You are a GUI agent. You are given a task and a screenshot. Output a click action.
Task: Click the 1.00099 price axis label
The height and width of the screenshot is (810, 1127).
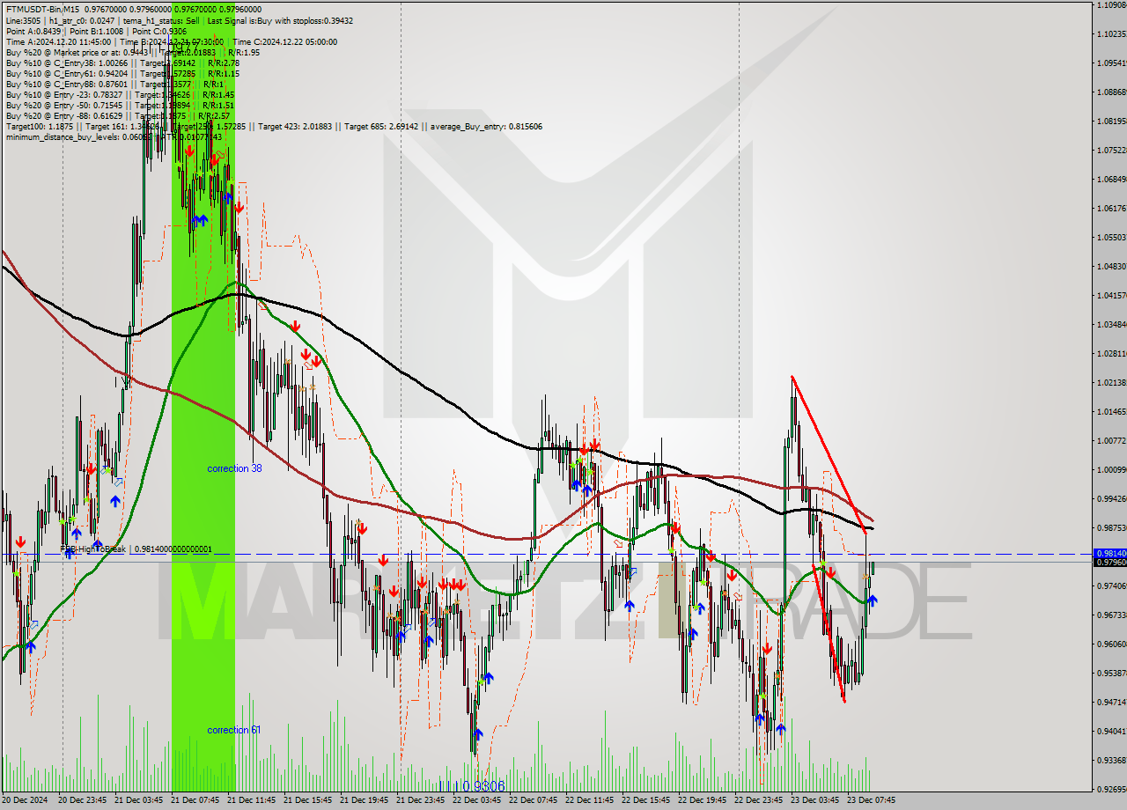click(1111, 469)
